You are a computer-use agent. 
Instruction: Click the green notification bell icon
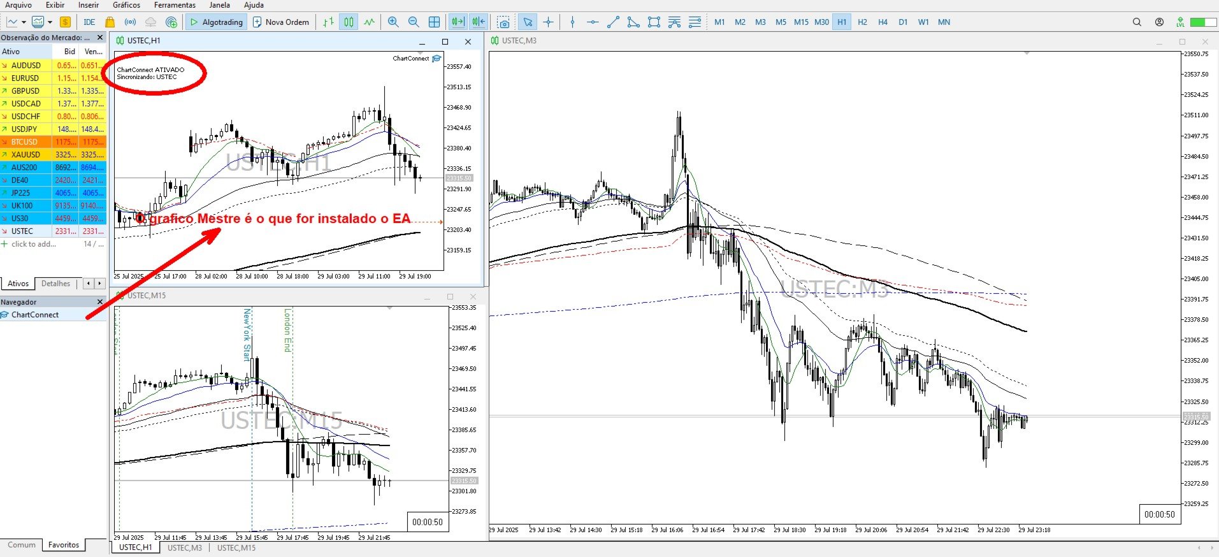pyautogui.click(x=1180, y=22)
